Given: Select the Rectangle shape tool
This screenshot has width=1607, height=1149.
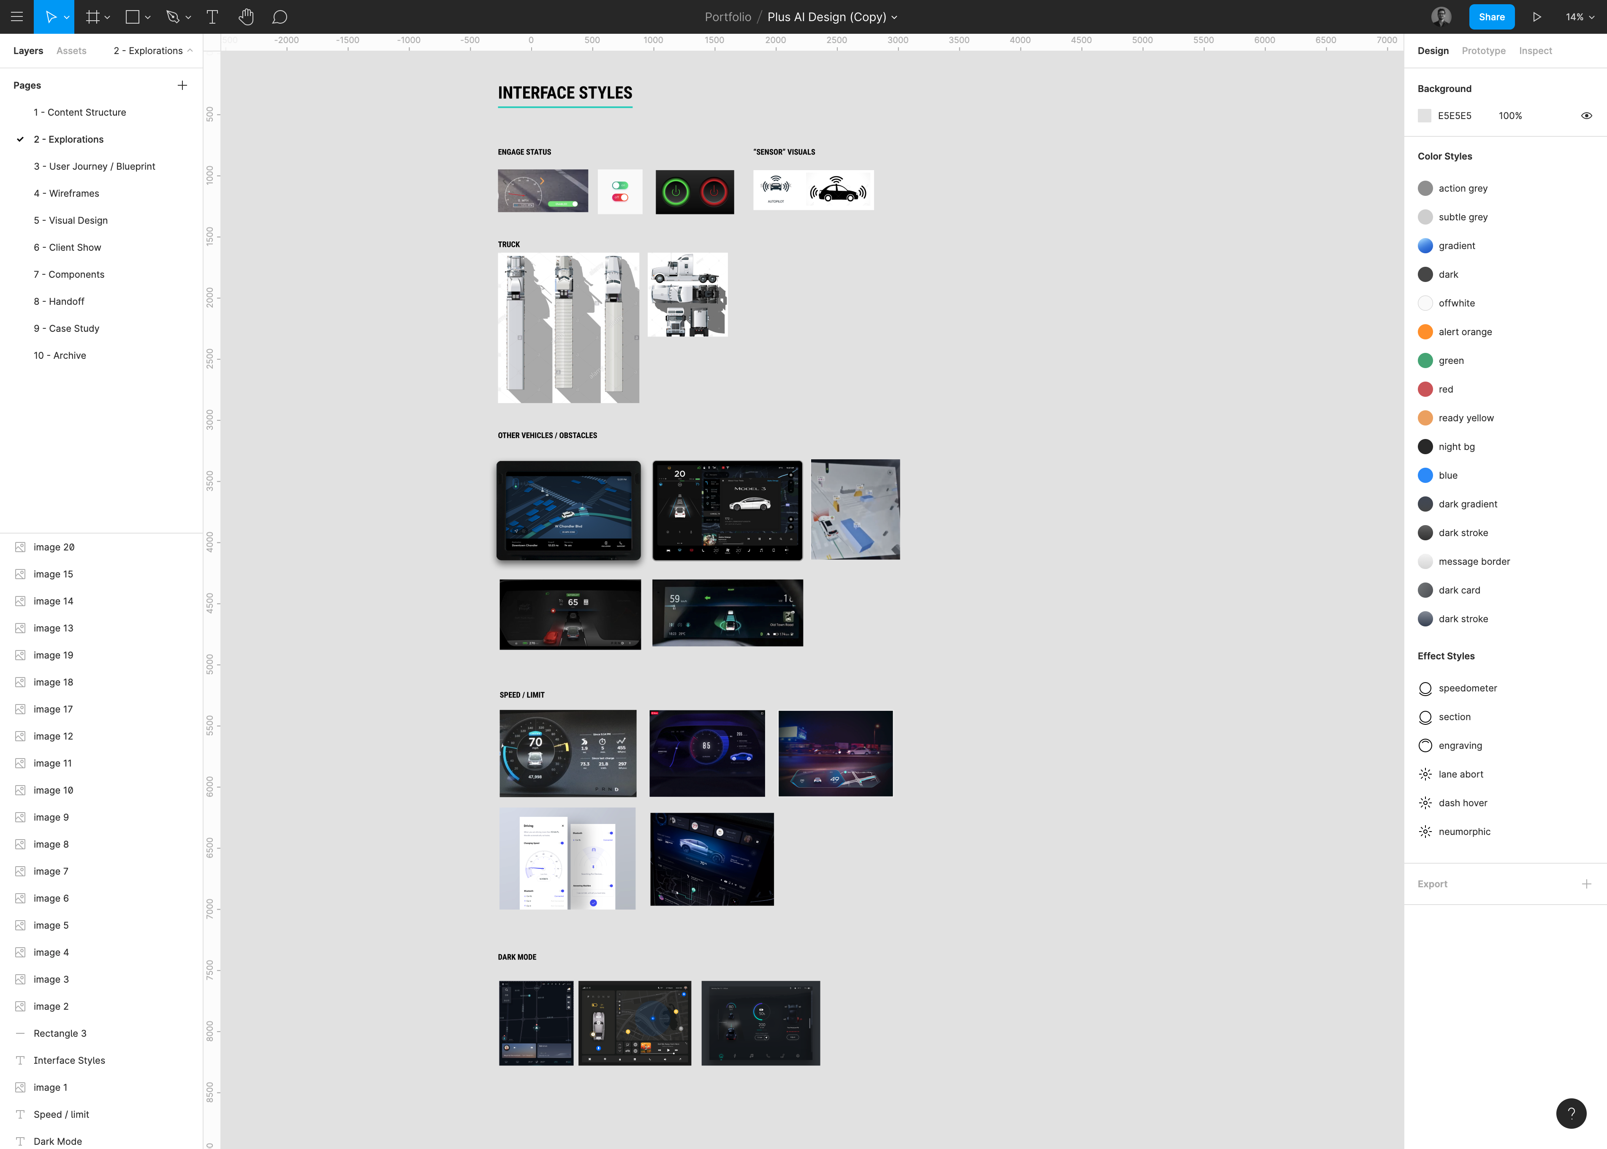Looking at the screenshot, I should [x=132, y=16].
